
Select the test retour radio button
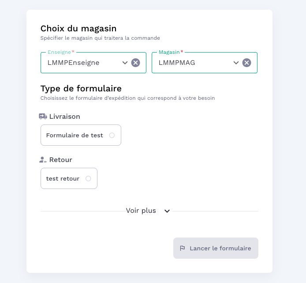click(88, 179)
